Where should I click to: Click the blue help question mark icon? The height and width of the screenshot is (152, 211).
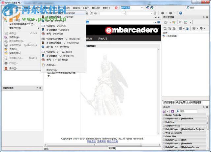click(x=181, y=13)
